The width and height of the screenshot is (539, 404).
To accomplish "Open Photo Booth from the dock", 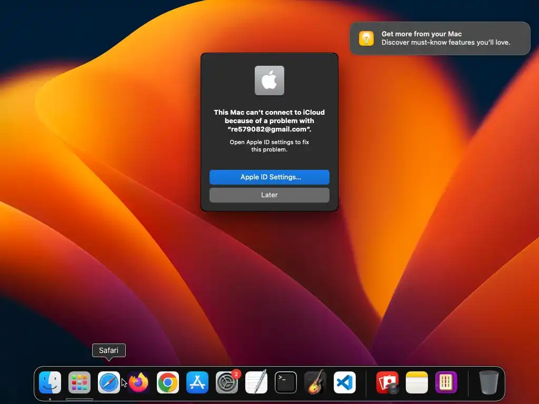I will click(x=387, y=382).
